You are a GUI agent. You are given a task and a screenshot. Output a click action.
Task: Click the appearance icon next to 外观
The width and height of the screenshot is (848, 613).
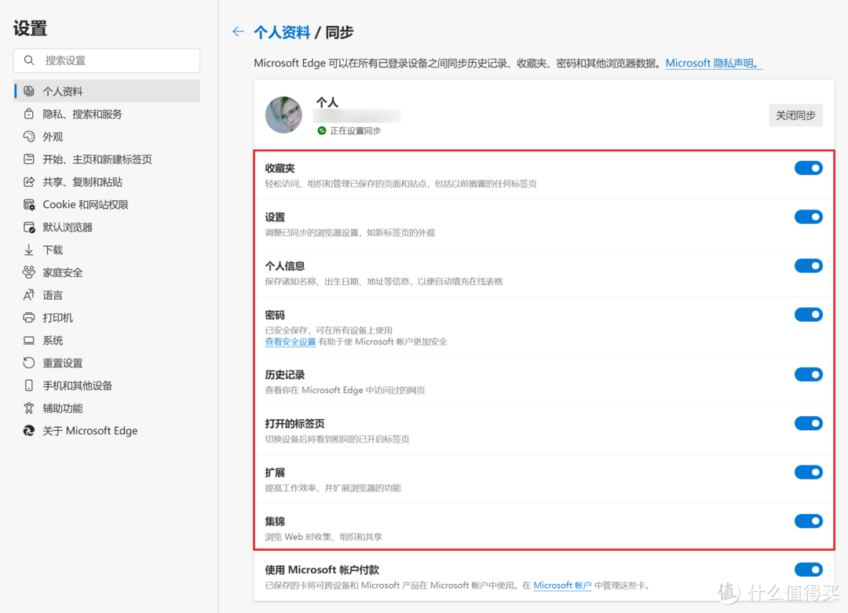tap(29, 137)
